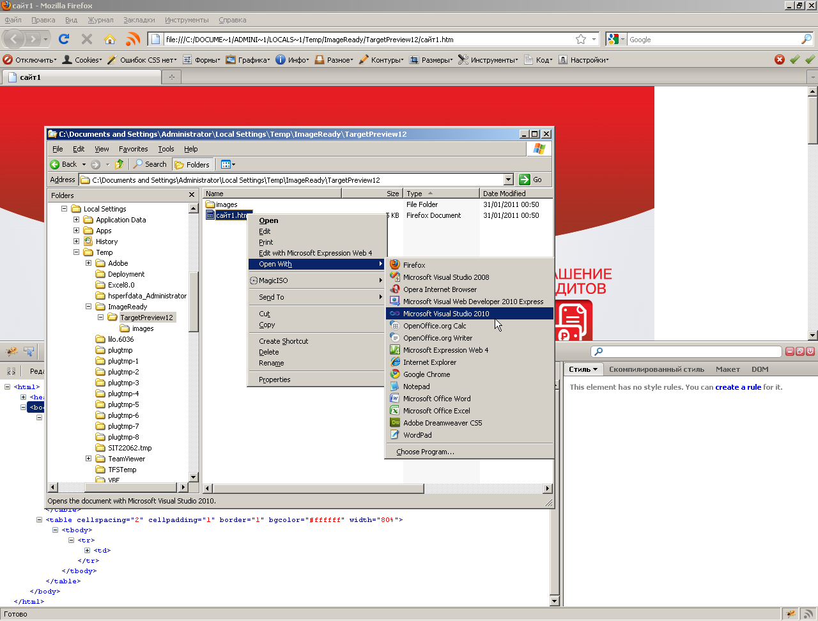Select Rename in the context menu
Image resolution: width=818 pixels, height=621 pixels.
(x=316, y=363)
